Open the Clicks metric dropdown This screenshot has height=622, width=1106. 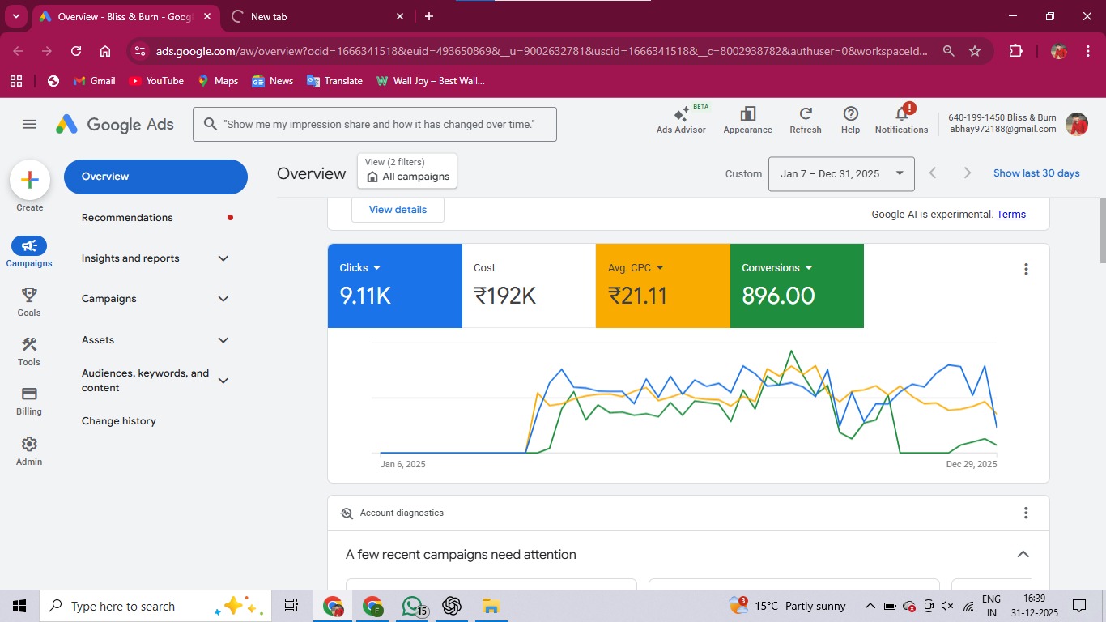[x=359, y=267]
